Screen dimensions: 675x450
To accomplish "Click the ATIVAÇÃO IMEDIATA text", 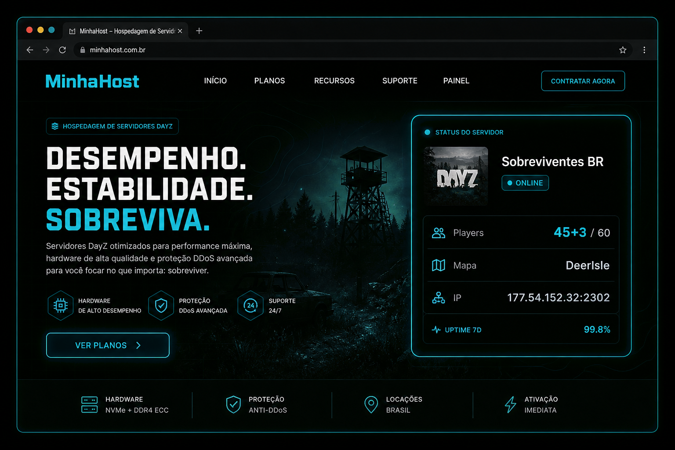I will tap(541, 405).
